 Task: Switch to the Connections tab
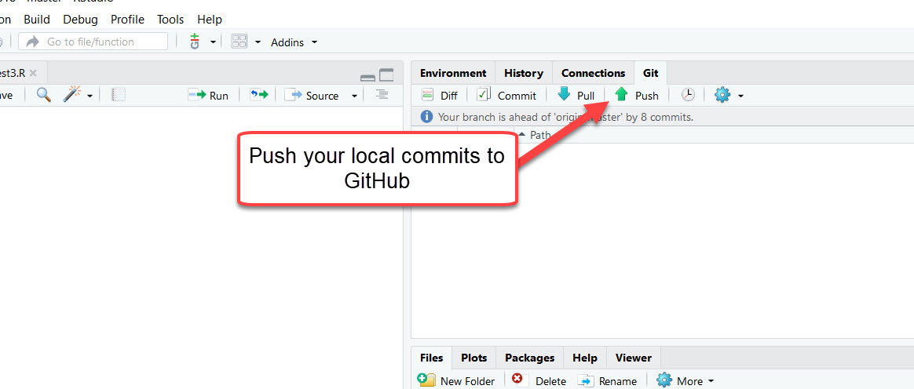pyautogui.click(x=593, y=73)
